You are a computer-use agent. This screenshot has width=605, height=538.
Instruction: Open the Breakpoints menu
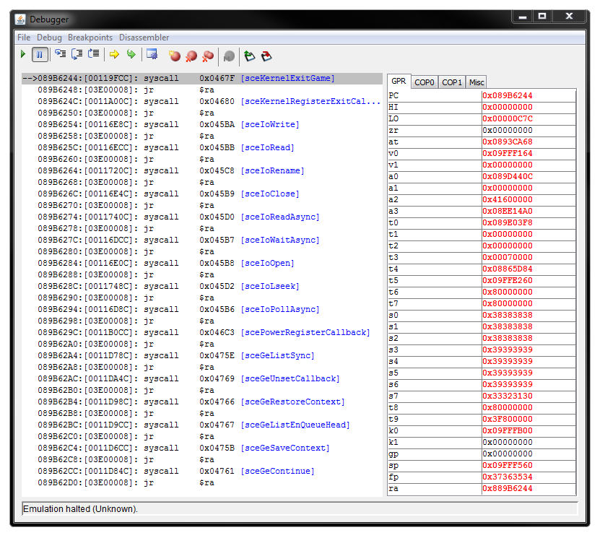[90, 38]
